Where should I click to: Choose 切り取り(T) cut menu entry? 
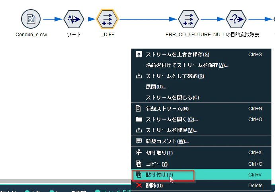(x=201, y=153)
